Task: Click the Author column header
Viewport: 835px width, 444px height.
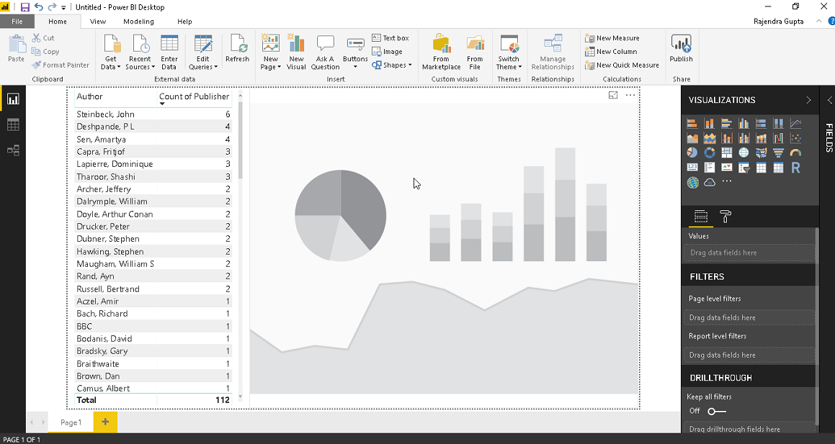Action: [89, 96]
